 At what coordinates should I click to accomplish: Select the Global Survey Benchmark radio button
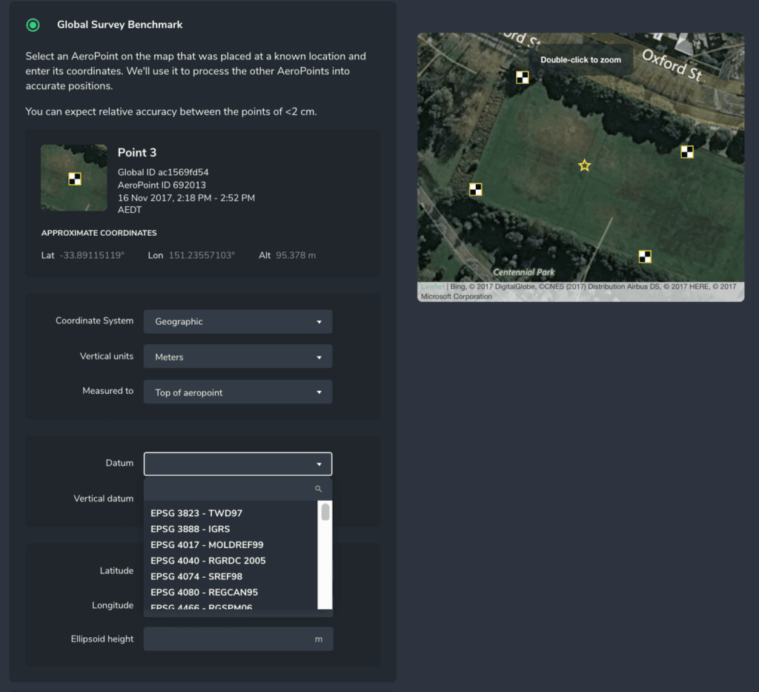(x=33, y=24)
